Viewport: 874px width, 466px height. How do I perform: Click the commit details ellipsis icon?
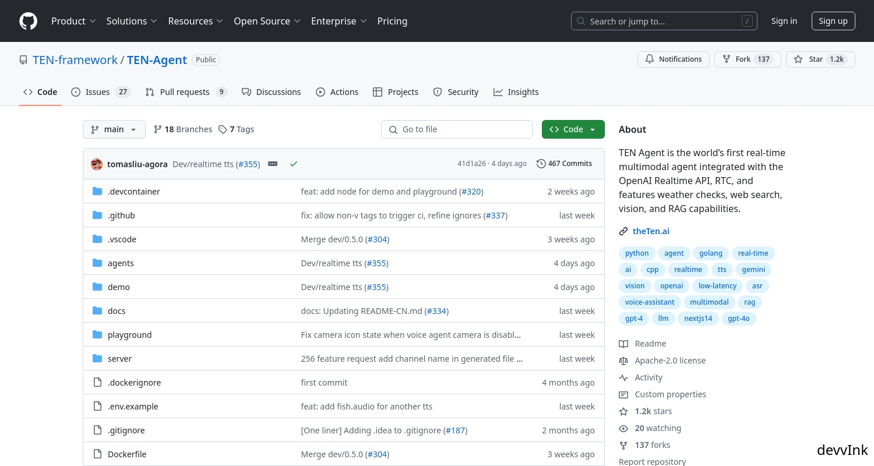click(x=273, y=164)
